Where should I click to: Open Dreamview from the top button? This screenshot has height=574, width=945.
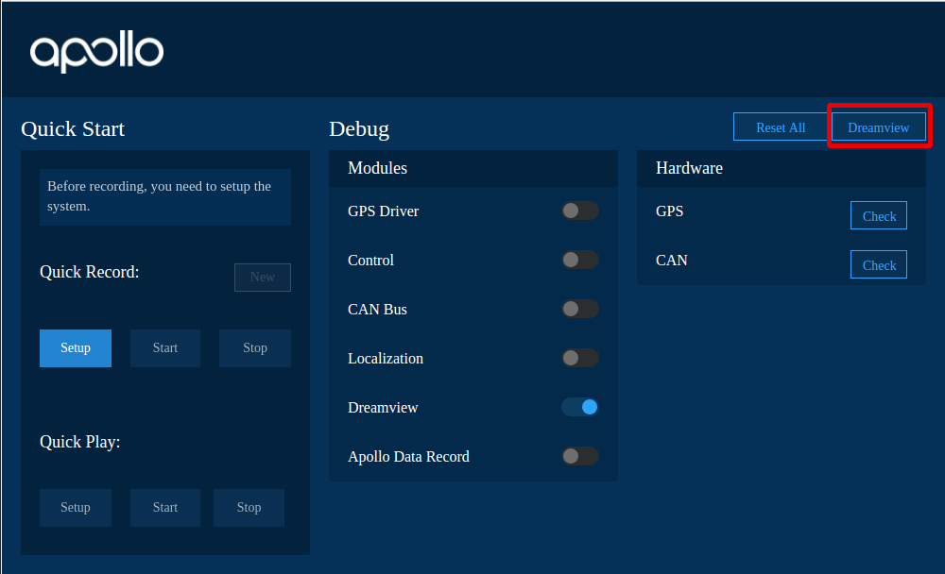878,127
